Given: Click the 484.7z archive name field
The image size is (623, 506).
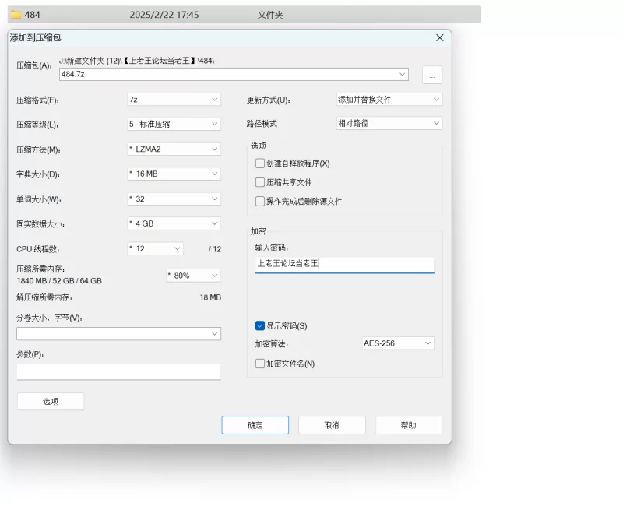Looking at the screenshot, I should 234,74.
